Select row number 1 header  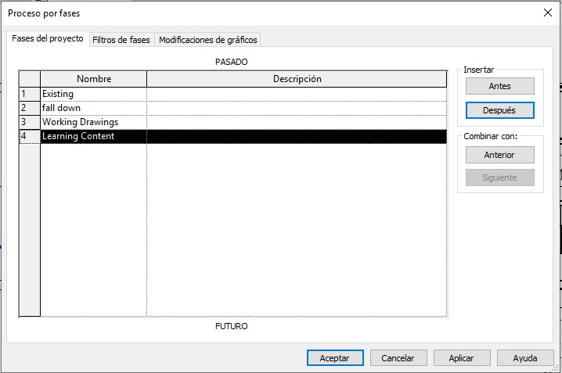coord(29,94)
